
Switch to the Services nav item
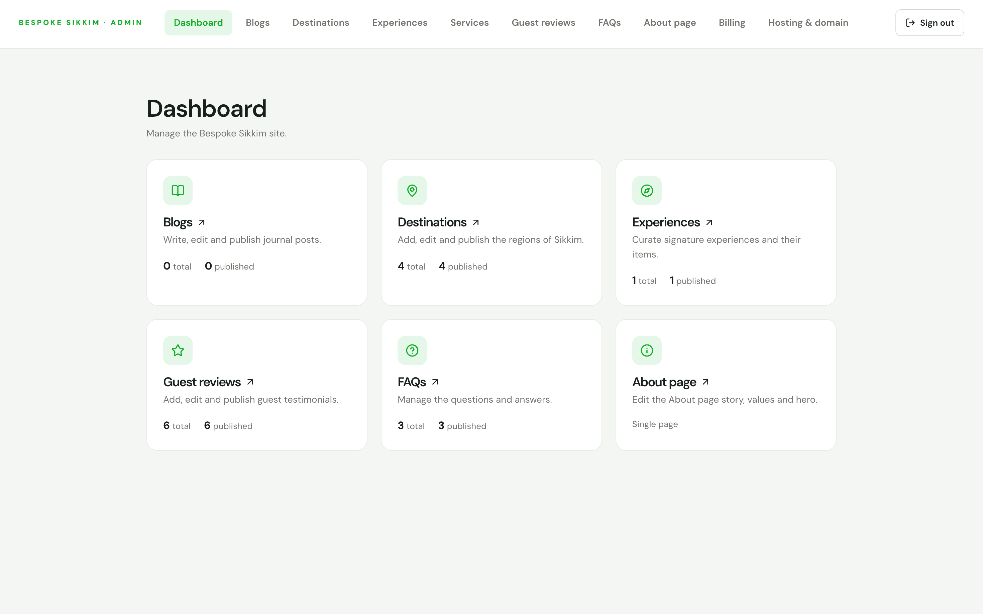click(x=469, y=23)
